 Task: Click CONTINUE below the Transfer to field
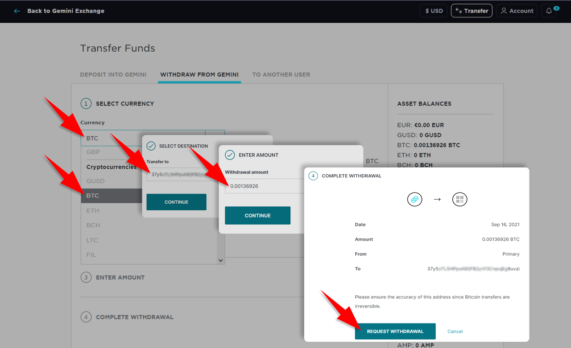176,202
